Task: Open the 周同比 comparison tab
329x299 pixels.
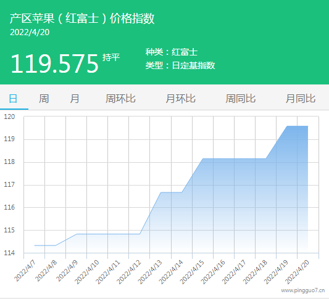Action: (241, 99)
